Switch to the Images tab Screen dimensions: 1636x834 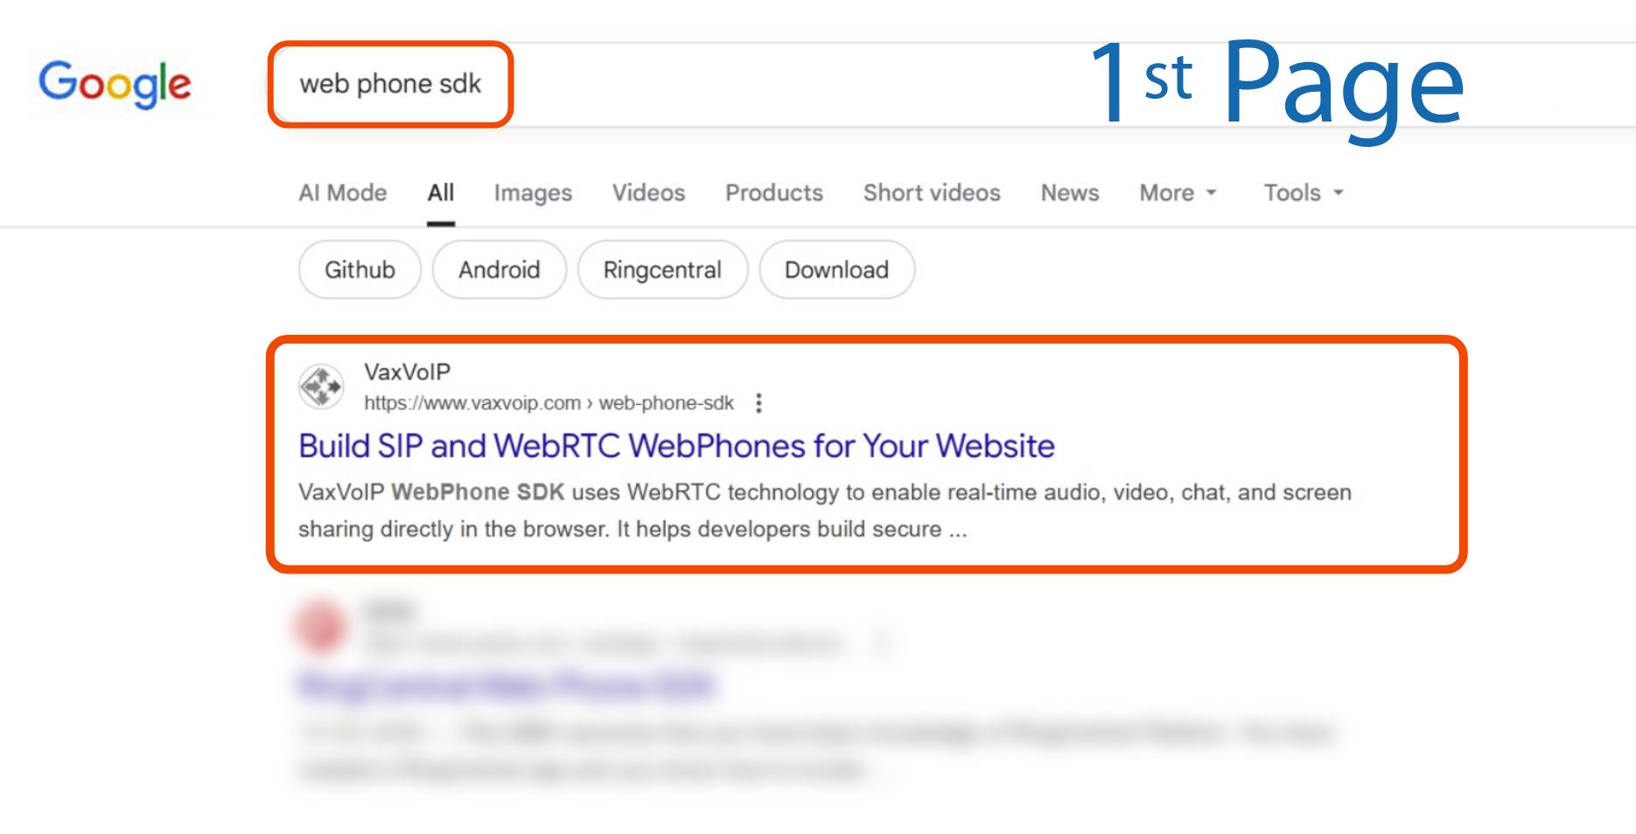(x=532, y=193)
